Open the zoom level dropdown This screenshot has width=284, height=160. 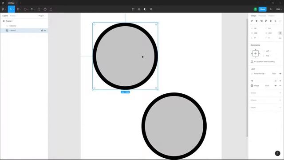click(279, 9)
